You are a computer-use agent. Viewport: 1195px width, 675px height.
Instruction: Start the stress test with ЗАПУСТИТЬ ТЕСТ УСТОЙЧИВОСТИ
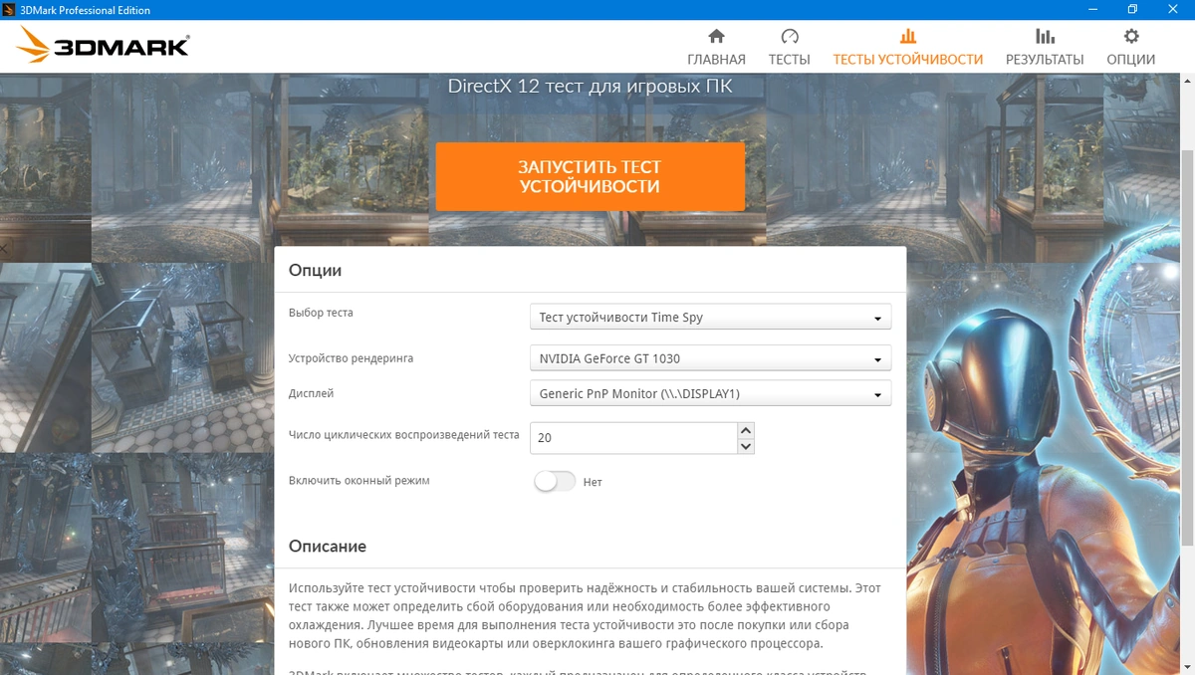point(590,176)
